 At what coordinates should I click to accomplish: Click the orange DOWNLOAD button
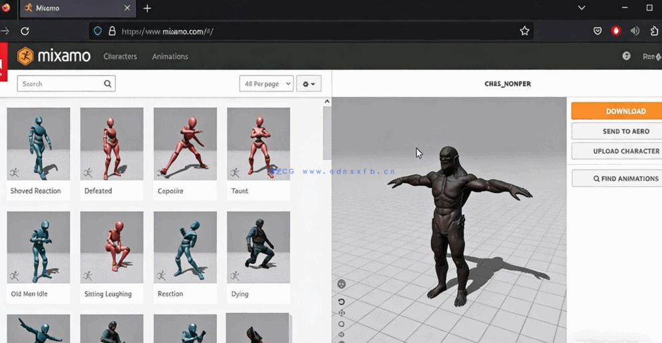click(x=617, y=111)
